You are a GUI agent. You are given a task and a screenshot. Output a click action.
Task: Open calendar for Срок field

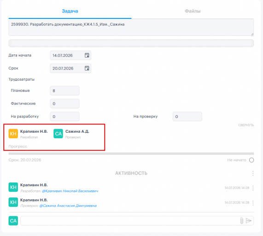point(87,68)
